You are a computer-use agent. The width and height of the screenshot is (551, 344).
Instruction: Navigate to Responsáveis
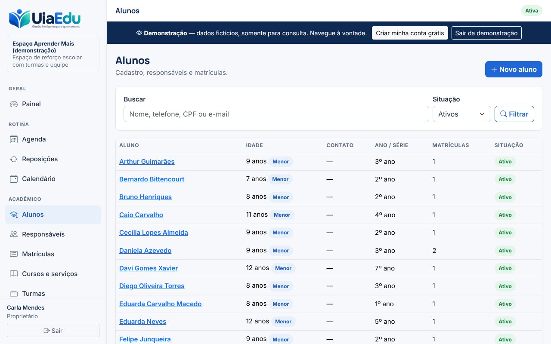coord(53,234)
